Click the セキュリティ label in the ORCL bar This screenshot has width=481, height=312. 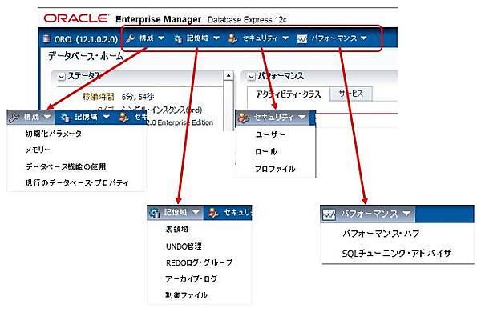pyautogui.click(x=260, y=38)
